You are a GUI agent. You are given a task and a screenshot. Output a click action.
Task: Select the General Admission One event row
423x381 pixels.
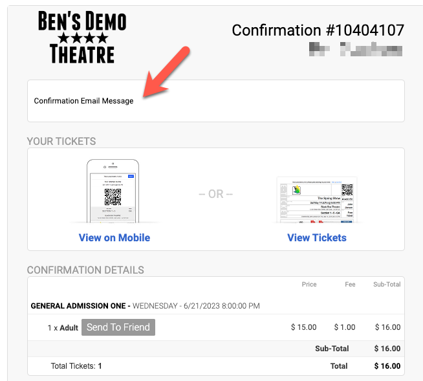(x=216, y=306)
